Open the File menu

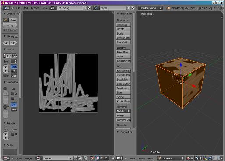tap(18, 8)
